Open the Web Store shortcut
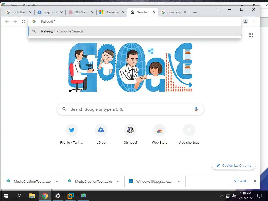Viewport: 268px width, 201px height. (x=160, y=134)
